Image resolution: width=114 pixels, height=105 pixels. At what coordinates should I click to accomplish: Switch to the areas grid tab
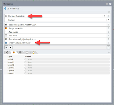27,52
